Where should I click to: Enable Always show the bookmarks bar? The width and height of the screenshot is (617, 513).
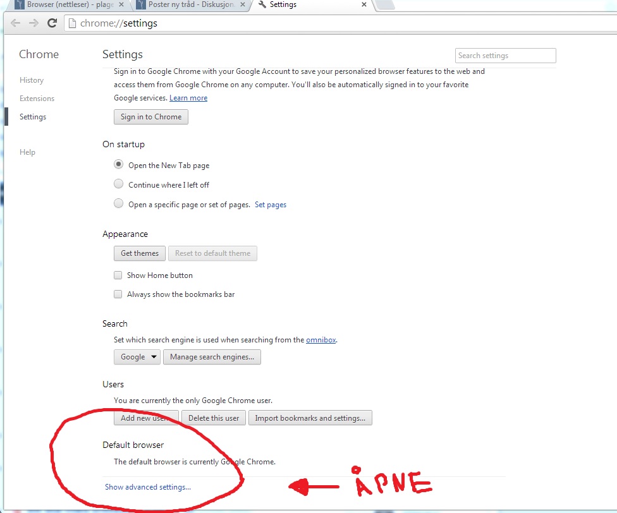118,294
